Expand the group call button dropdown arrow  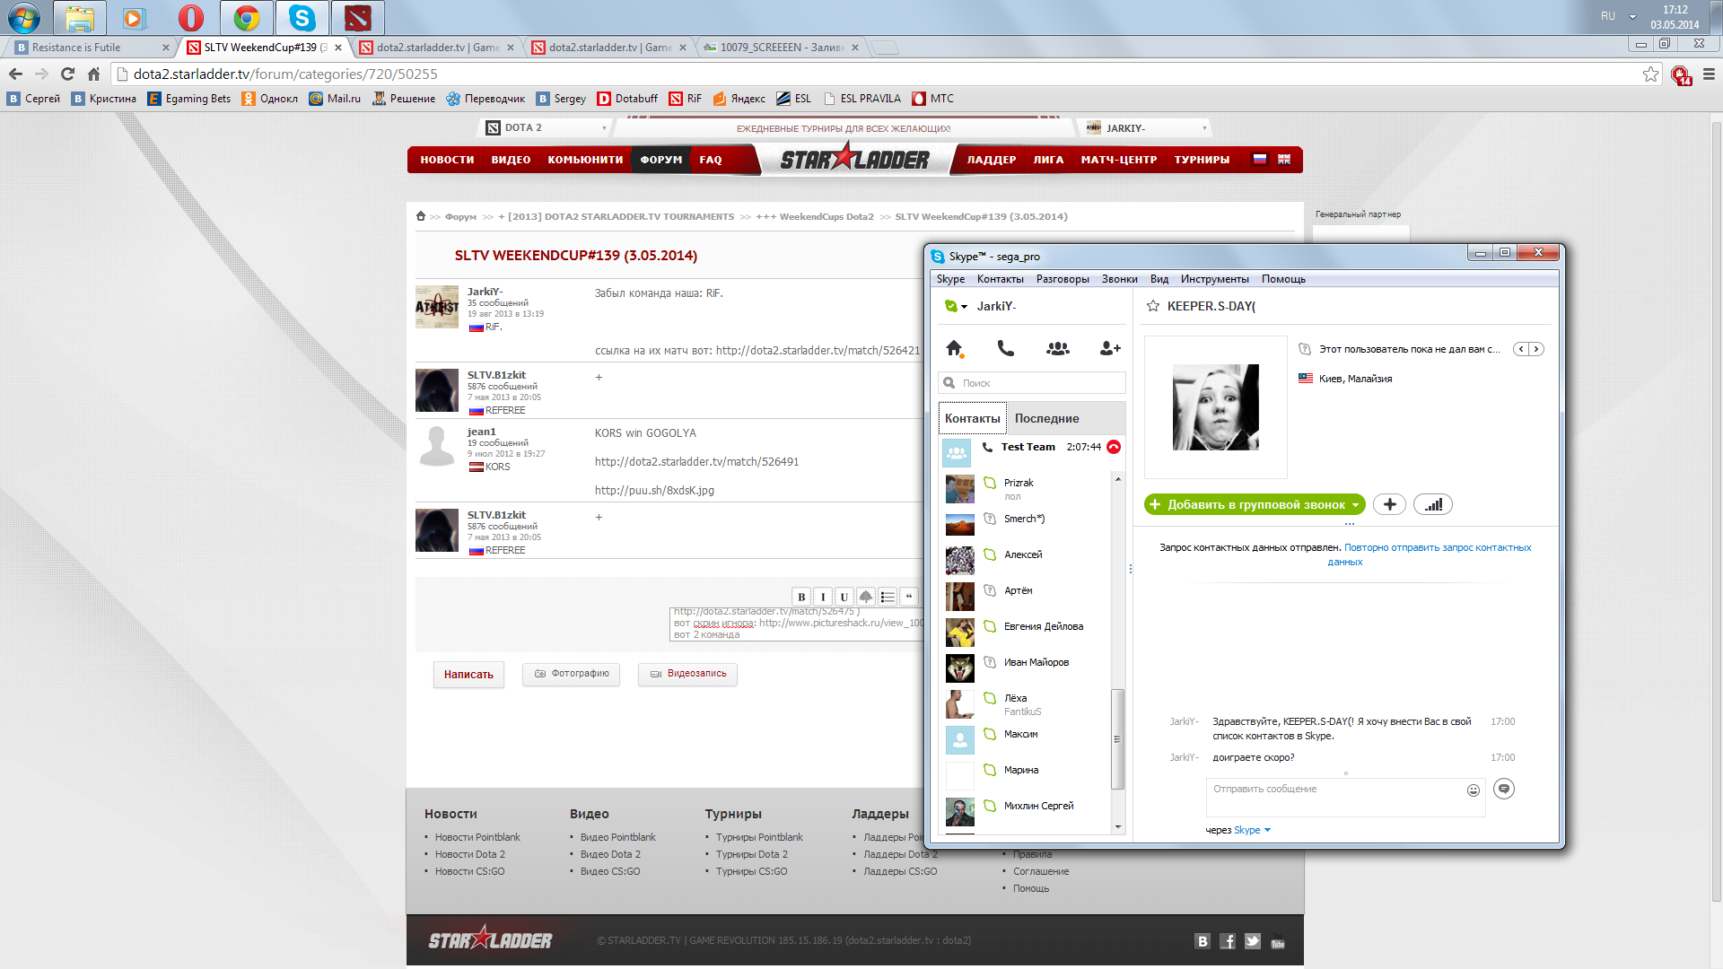click(1355, 505)
